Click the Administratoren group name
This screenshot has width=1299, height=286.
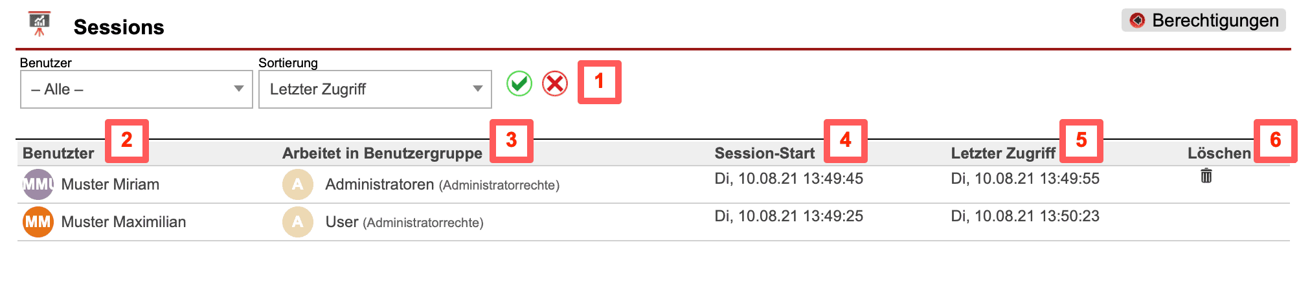[379, 184]
